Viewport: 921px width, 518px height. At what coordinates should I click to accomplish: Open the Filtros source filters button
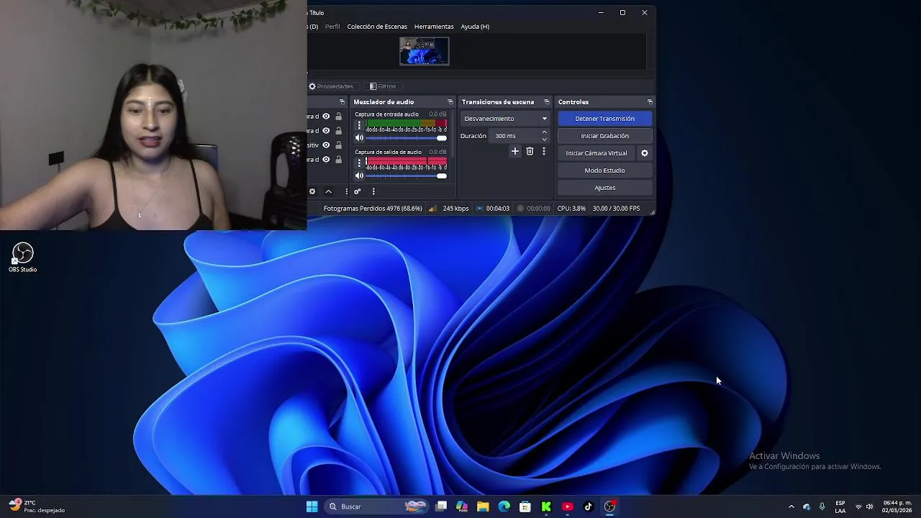(x=383, y=86)
